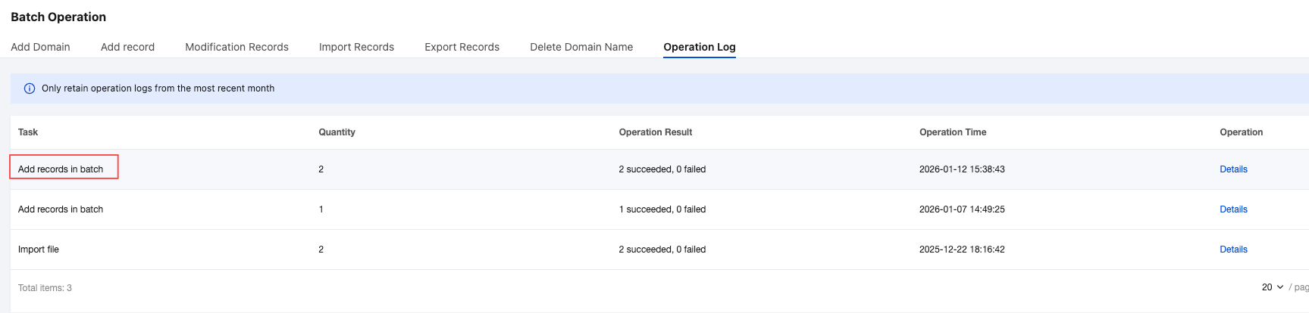Click the Import file task name
This screenshot has width=1309, height=313.
coord(39,249)
